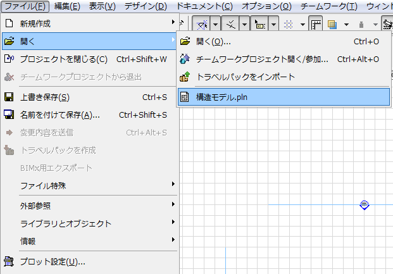
Task: Open dropdown beside Snap Guides icon
Action: [245, 25]
